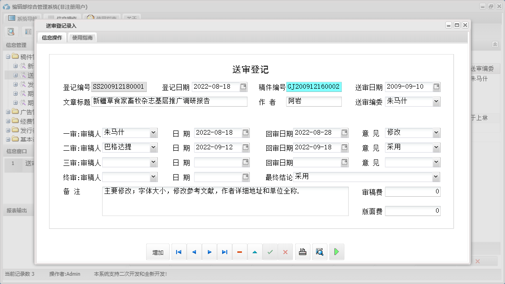Click the edit triangle icon on toolbar
505x284 pixels.
coord(255,251)
